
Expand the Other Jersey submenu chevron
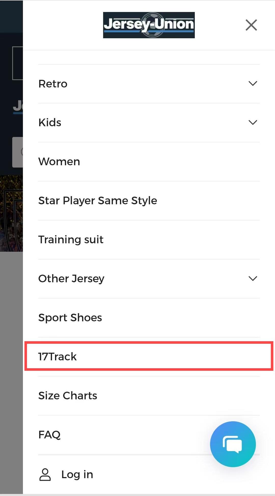click(253, 278)
